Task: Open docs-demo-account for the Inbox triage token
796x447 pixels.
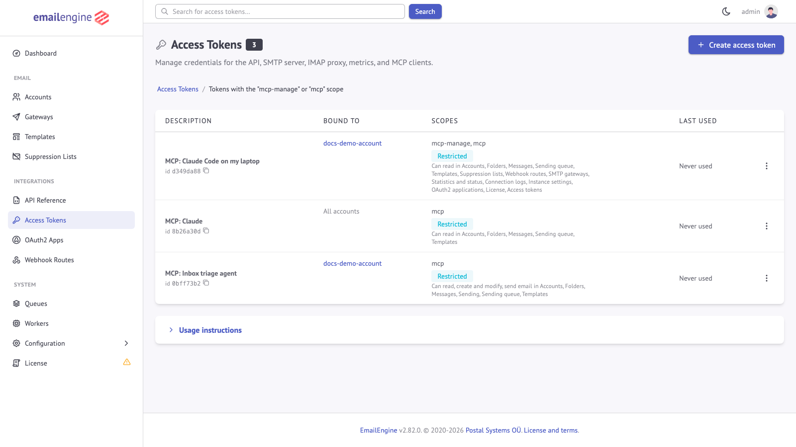Action: (x=352, y=263)
